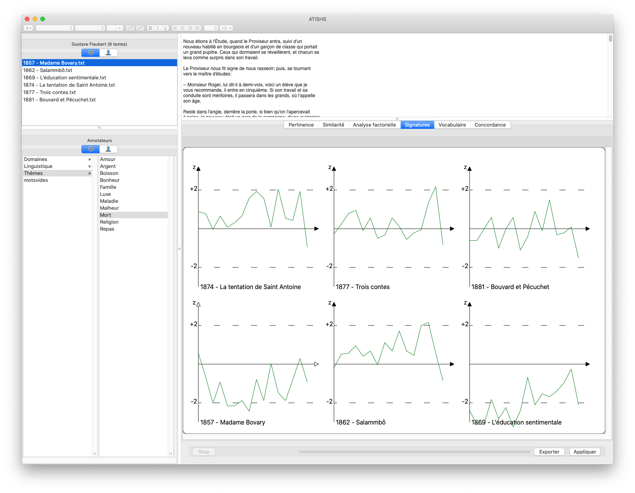Screen dimensions: 635x493
Task: Click the user icon in the Annotateurs panel
Action: (108, 149)
